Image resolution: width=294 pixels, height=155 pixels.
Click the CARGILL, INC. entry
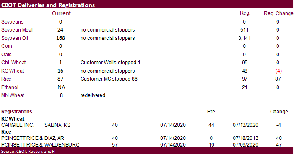[18, 125]
